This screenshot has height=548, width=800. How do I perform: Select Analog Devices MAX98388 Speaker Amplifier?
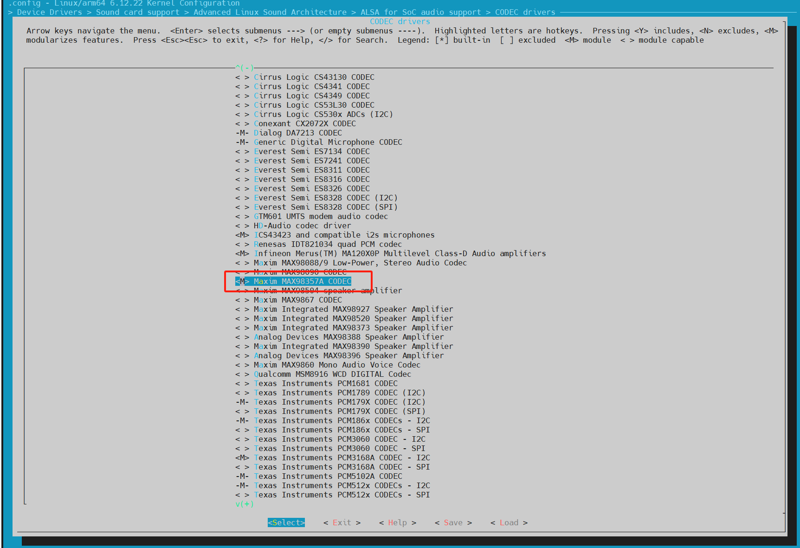pyautogui.click(x=340, y=337)
